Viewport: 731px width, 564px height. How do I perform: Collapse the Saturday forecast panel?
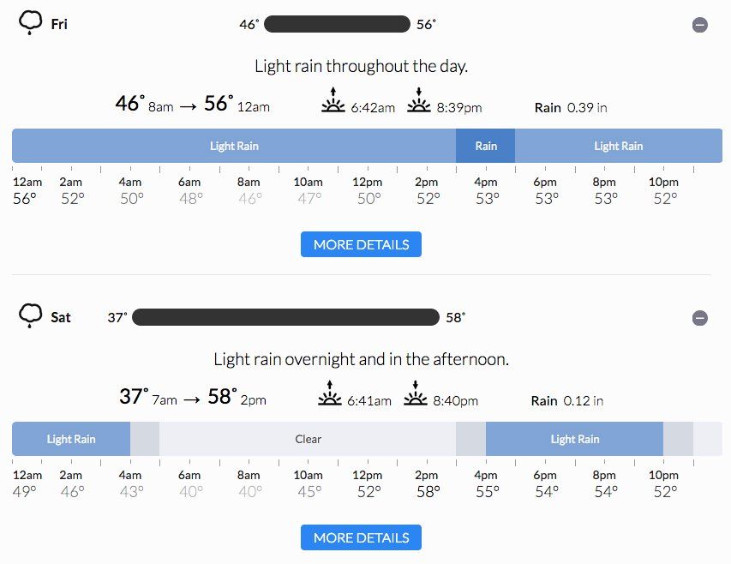pos(700,318)
